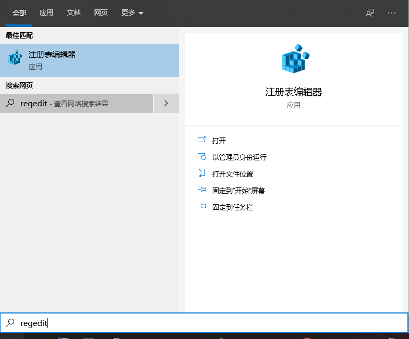Click 固定到任务栏
409x339 pixels.
coord(233,207)
